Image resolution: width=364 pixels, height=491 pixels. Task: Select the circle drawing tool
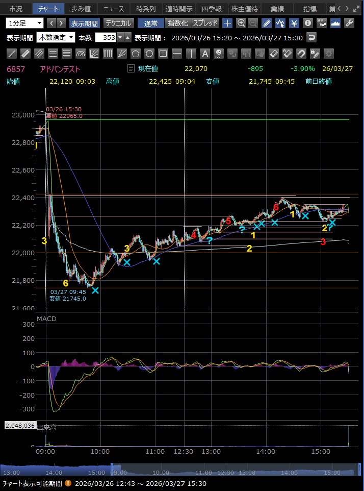pyautogui.click(x=149, y=54)
